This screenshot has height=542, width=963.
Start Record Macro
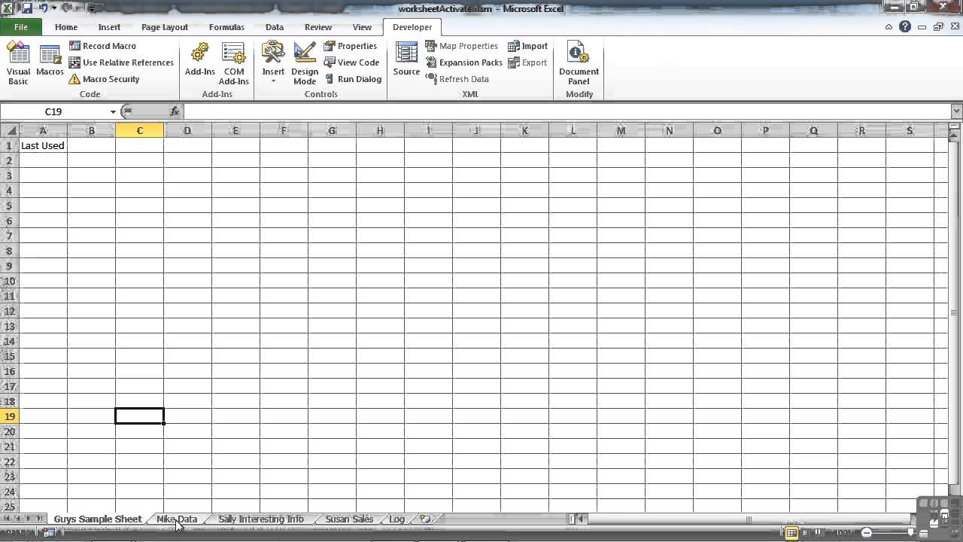(102, 46)
